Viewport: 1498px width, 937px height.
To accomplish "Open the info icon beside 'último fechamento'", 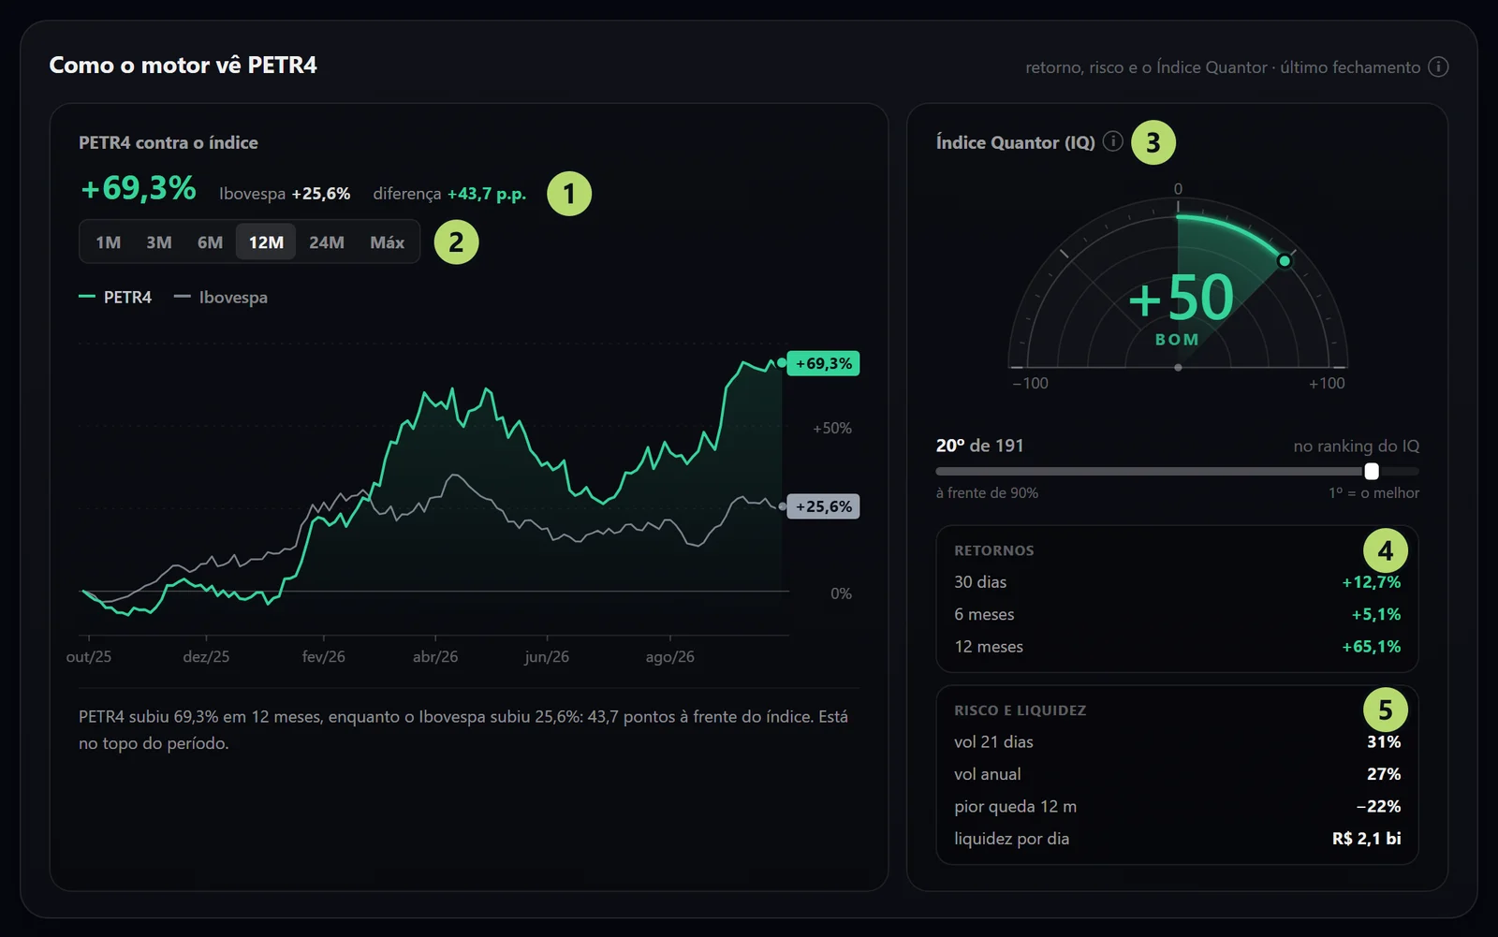I will (x=1439, y=66).
